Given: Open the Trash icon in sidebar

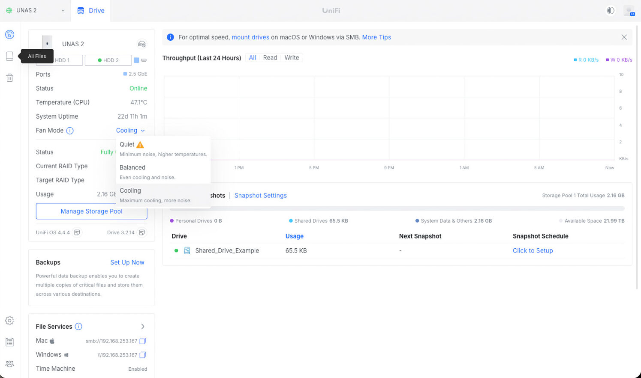Looking at the screenshot, I should pyautogui.click(x=9, y=78).
